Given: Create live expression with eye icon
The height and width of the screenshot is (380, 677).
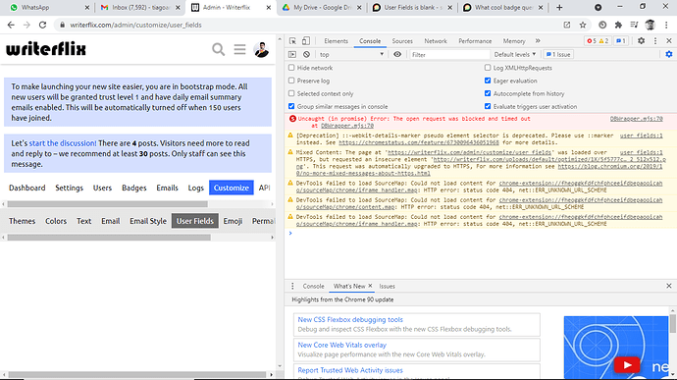Looking at the screenshot, I should point(397,54).
